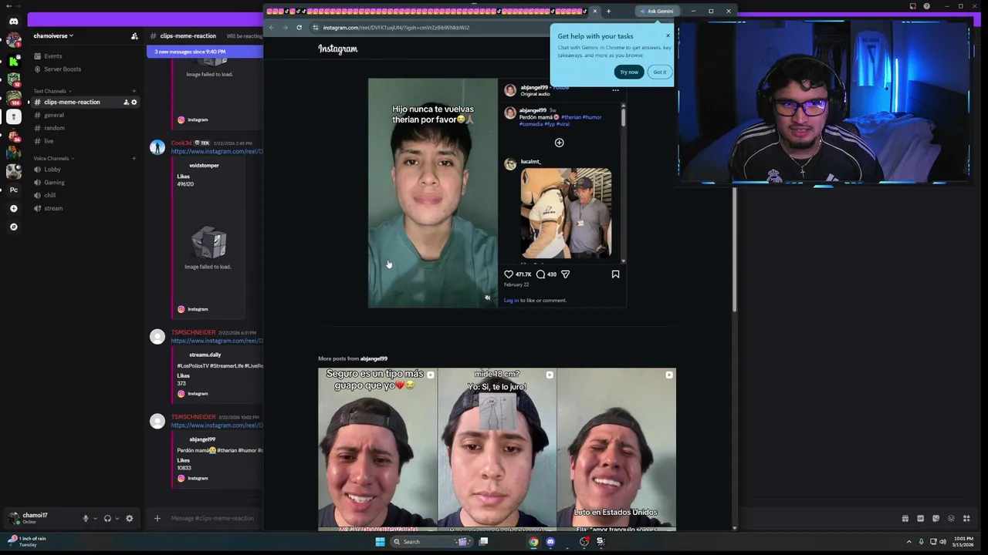Click 'Log in' link under reel
Screen dimensions: 988x555
511,301
